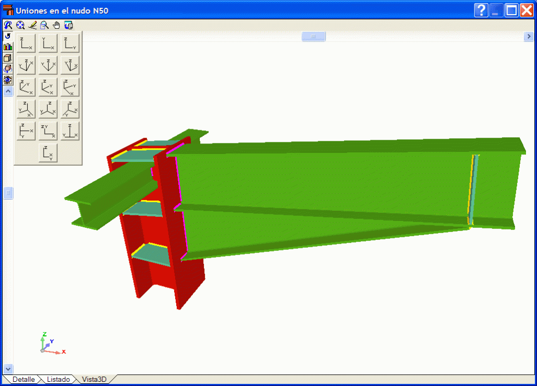Choose last axis view in third row

[x=70, y=87]
